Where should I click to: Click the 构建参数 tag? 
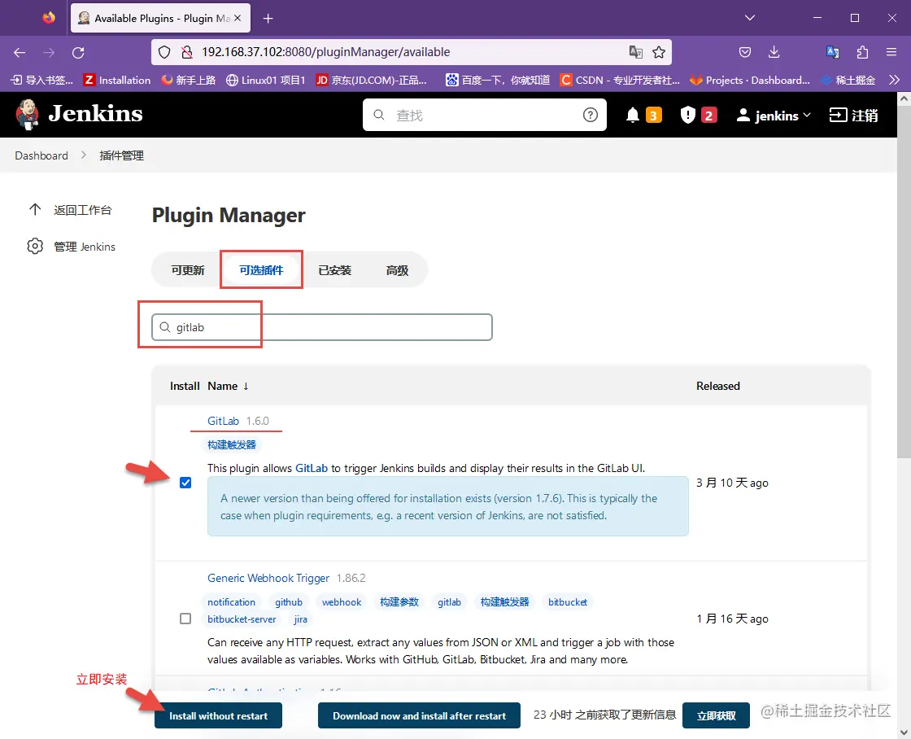(399, 602)
